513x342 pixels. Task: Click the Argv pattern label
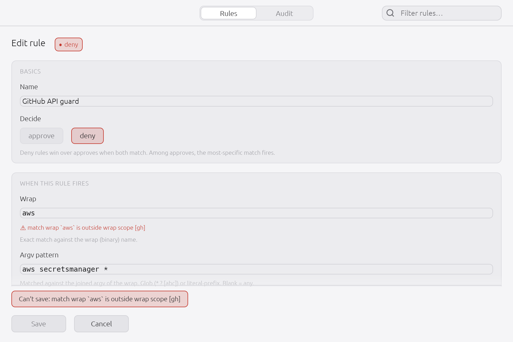click(39, 255)
